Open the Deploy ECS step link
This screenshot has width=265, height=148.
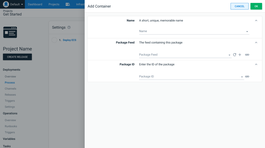(69, 40)
